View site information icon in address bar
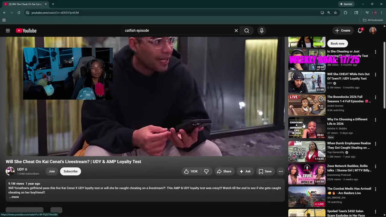386x217 pixels. tap(27, 13)
